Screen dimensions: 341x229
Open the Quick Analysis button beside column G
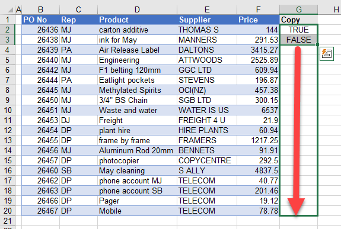pos(327,54)
